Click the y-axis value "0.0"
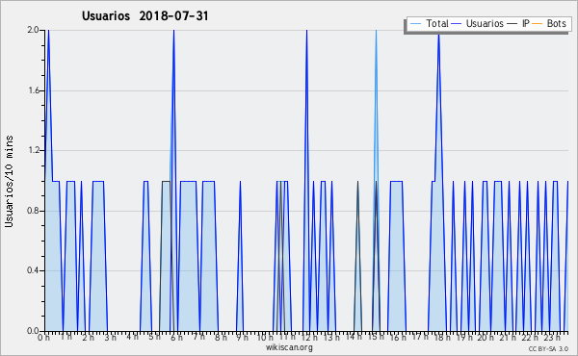This screenshot has height=356, width=578. 33,331
